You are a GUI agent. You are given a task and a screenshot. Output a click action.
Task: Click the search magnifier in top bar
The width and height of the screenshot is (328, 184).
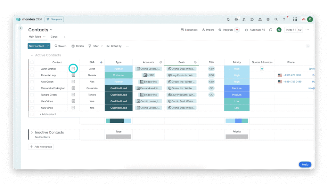(276, 19)
